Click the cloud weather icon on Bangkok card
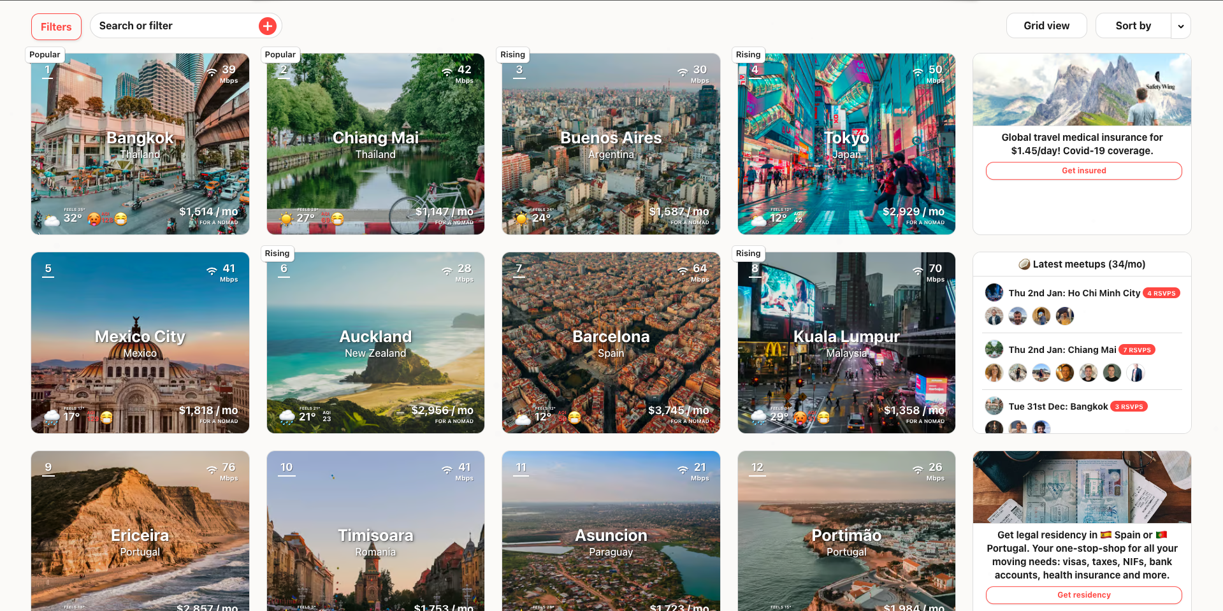The height and width of the screenshot is (611, 1223). tap(52, 220)
